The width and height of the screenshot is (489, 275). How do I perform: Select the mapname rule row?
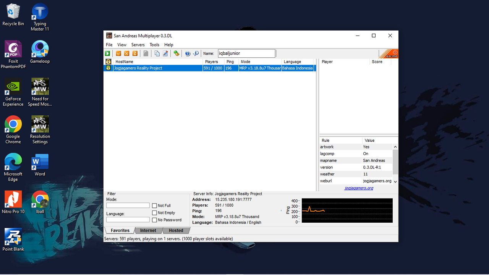pyautogui.click(x=356, y=160)
